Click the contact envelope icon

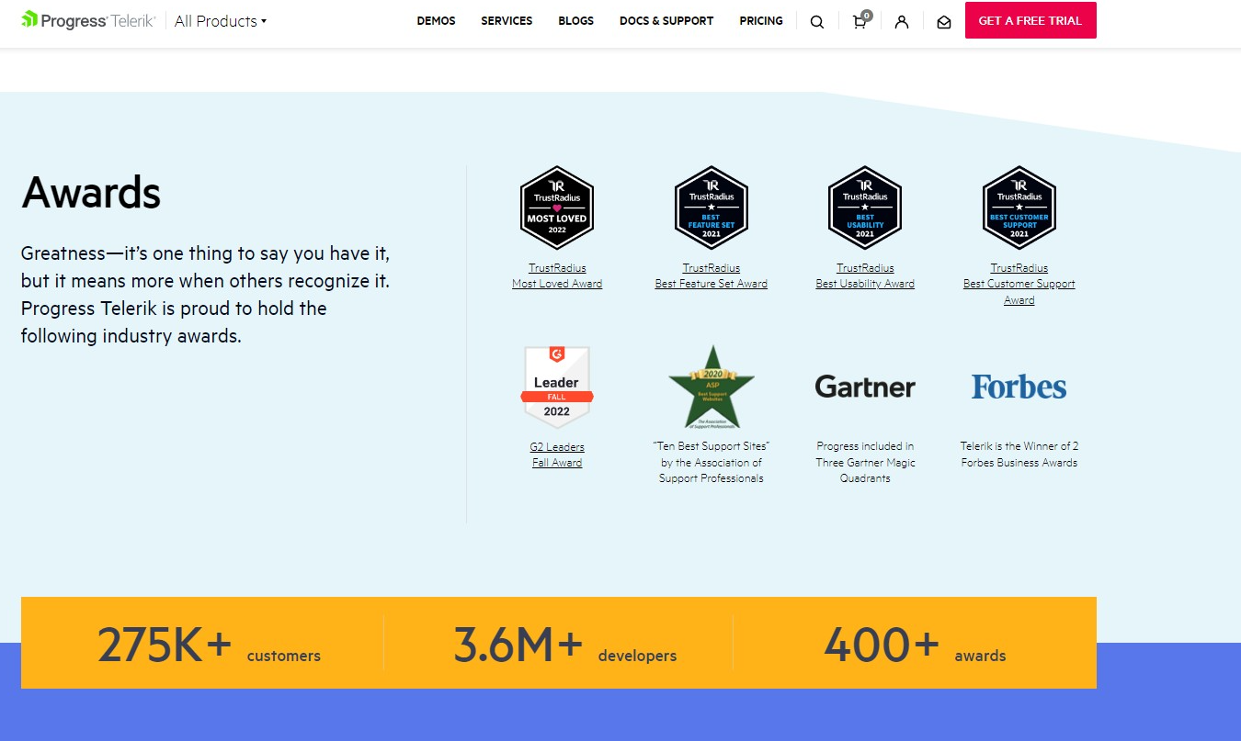[x=944, y=22]
